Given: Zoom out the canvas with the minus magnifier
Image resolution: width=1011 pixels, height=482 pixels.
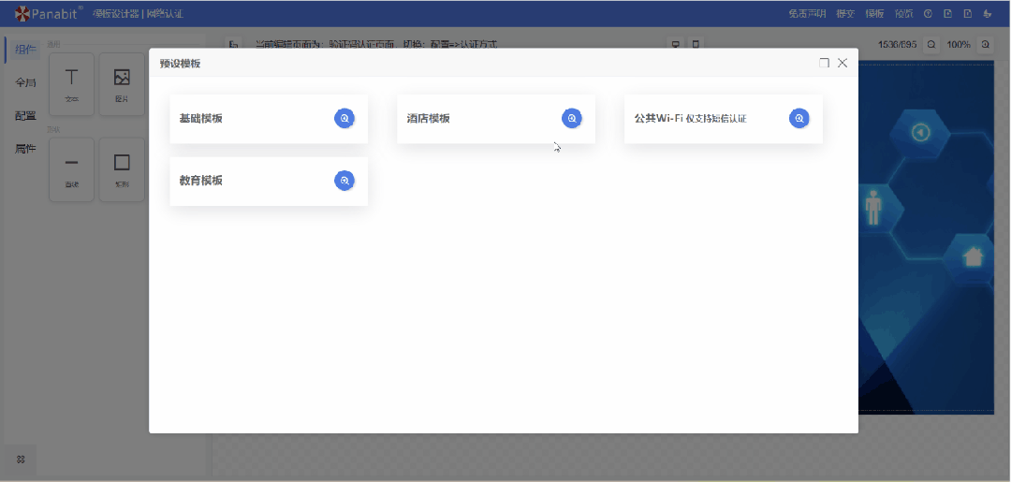Looking at the screenshot, I should click(x=931, y=45).
